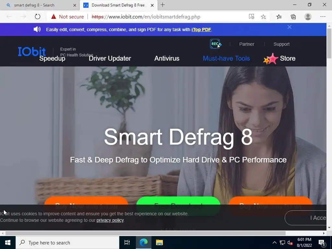Open the Collections icon

click(293, 17)
